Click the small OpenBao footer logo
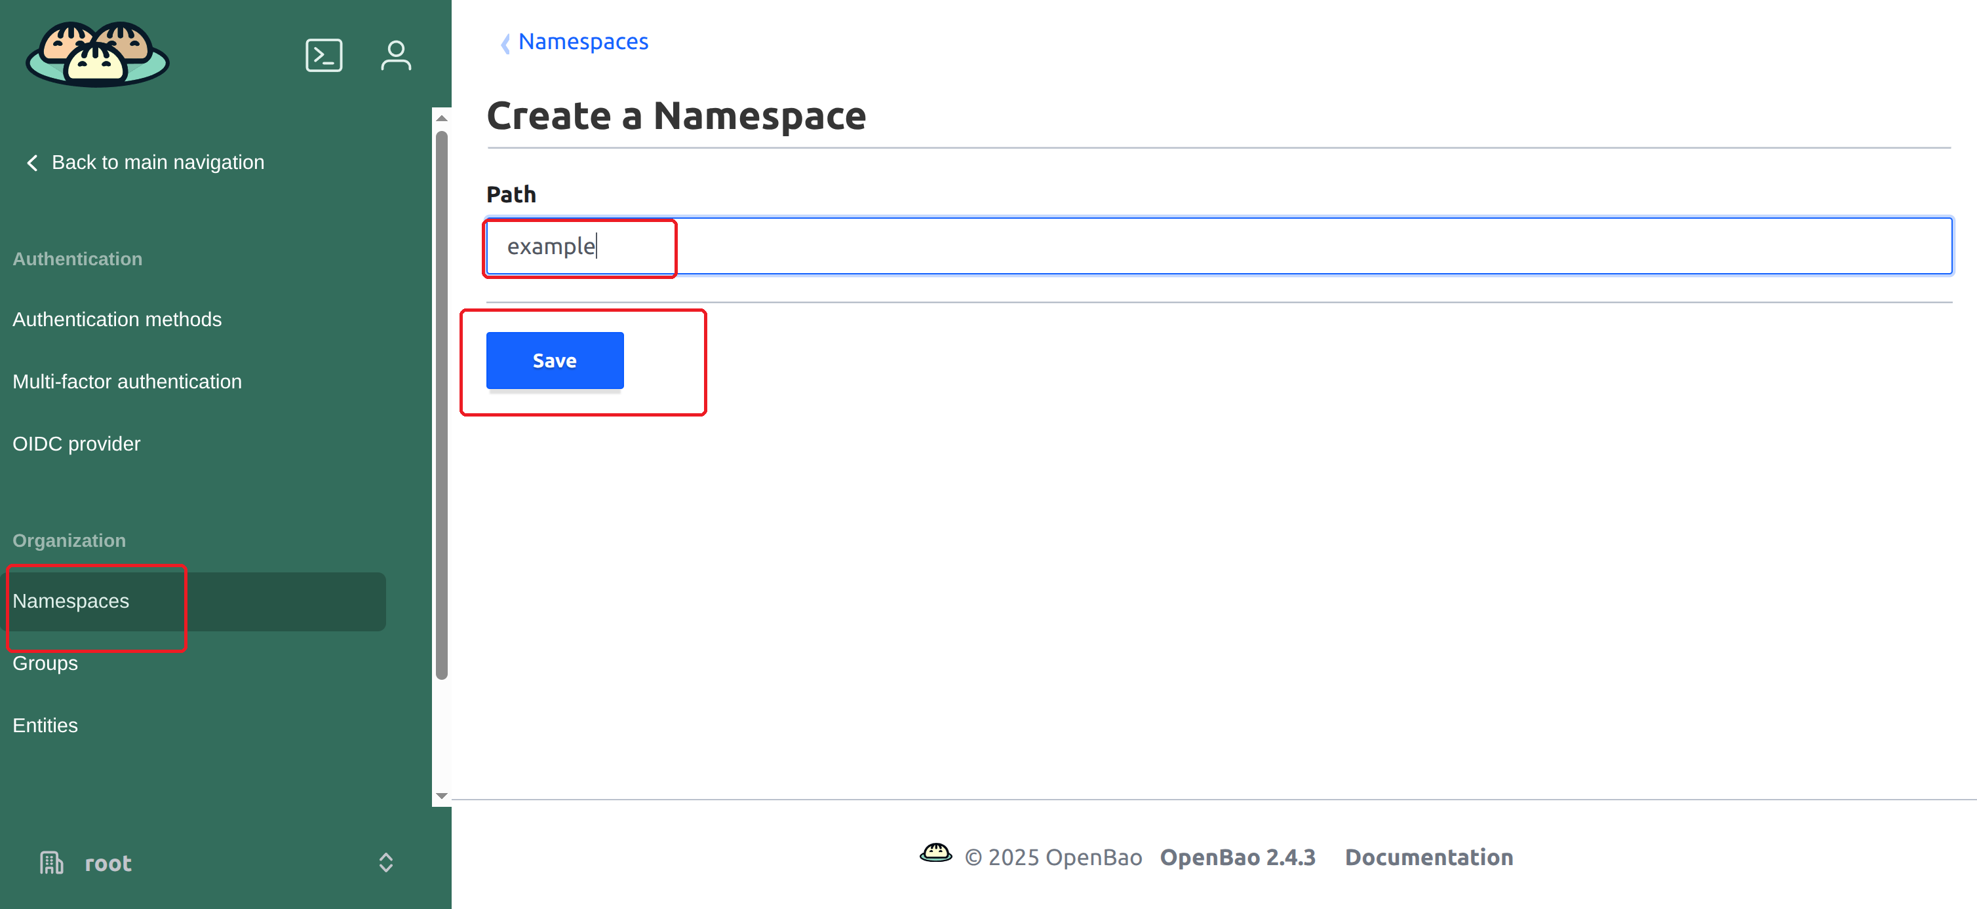The height and width of the screenshot is (909, 1977). click(x=935, y=853)
